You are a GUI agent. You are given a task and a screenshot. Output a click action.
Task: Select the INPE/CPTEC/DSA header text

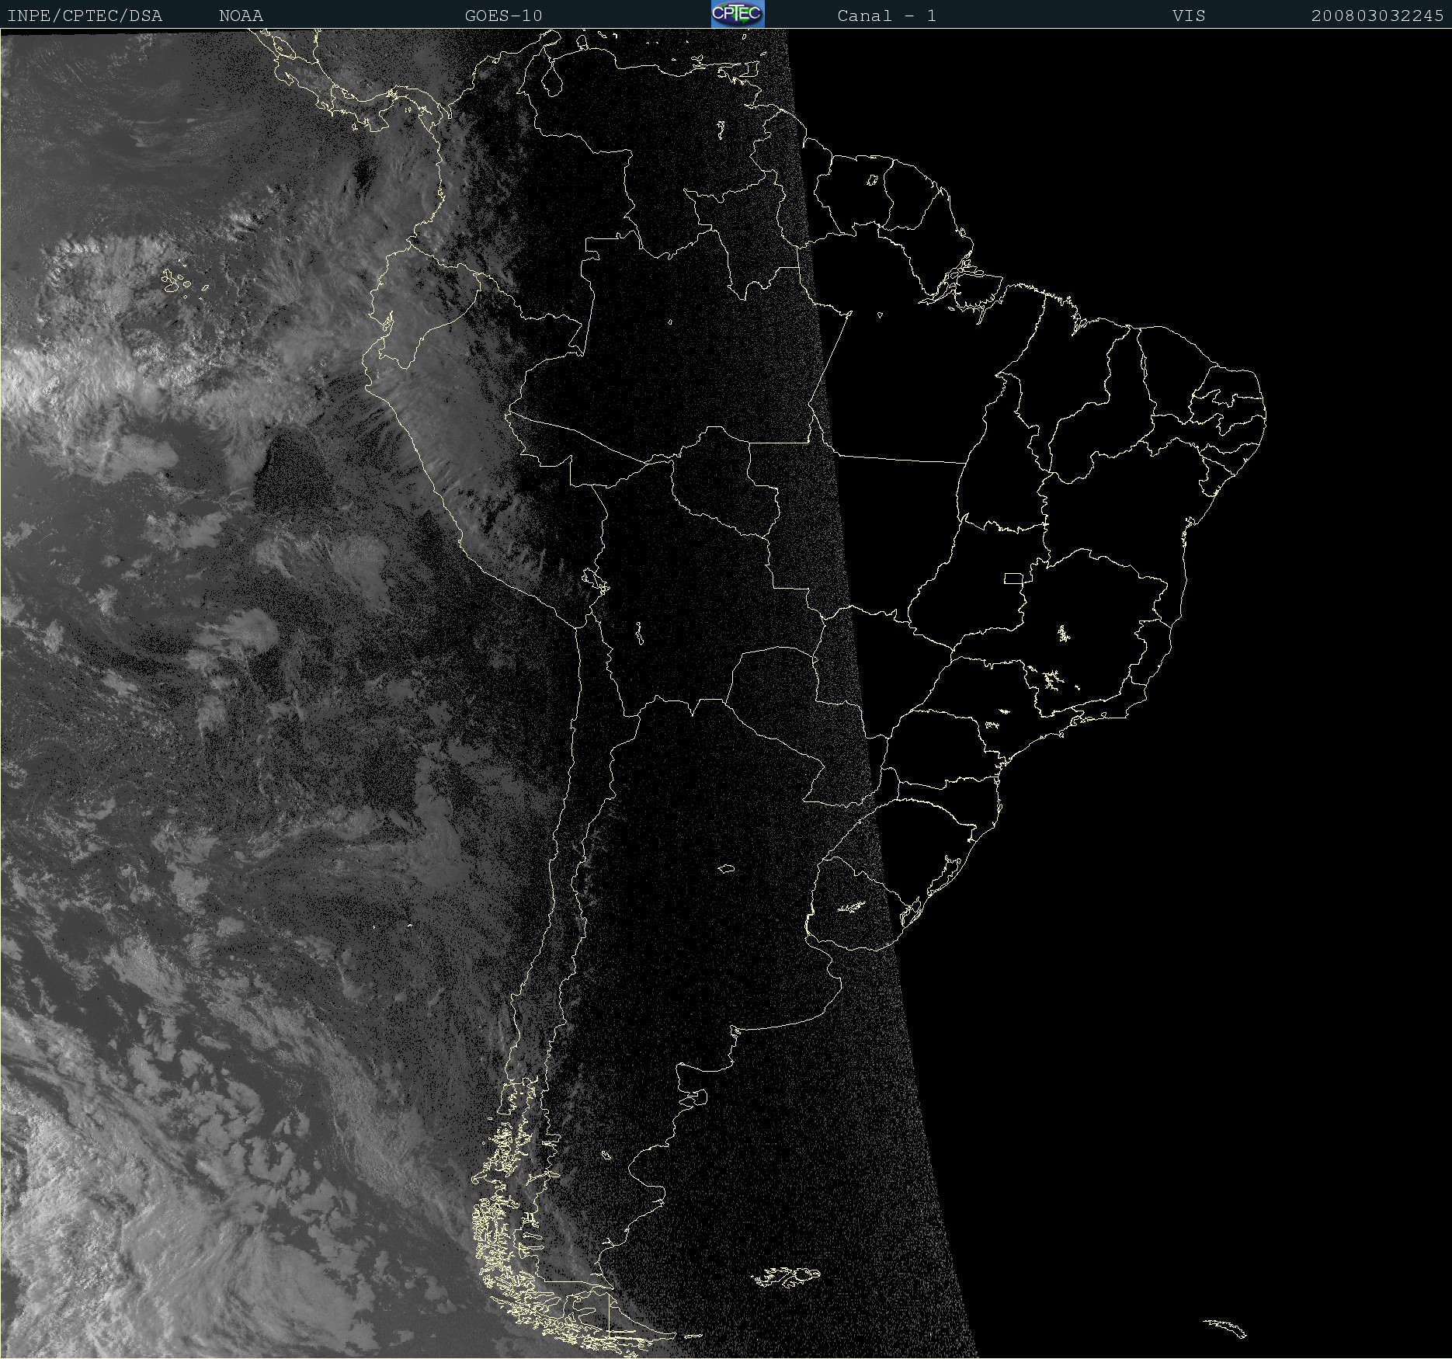click(85, 16)
